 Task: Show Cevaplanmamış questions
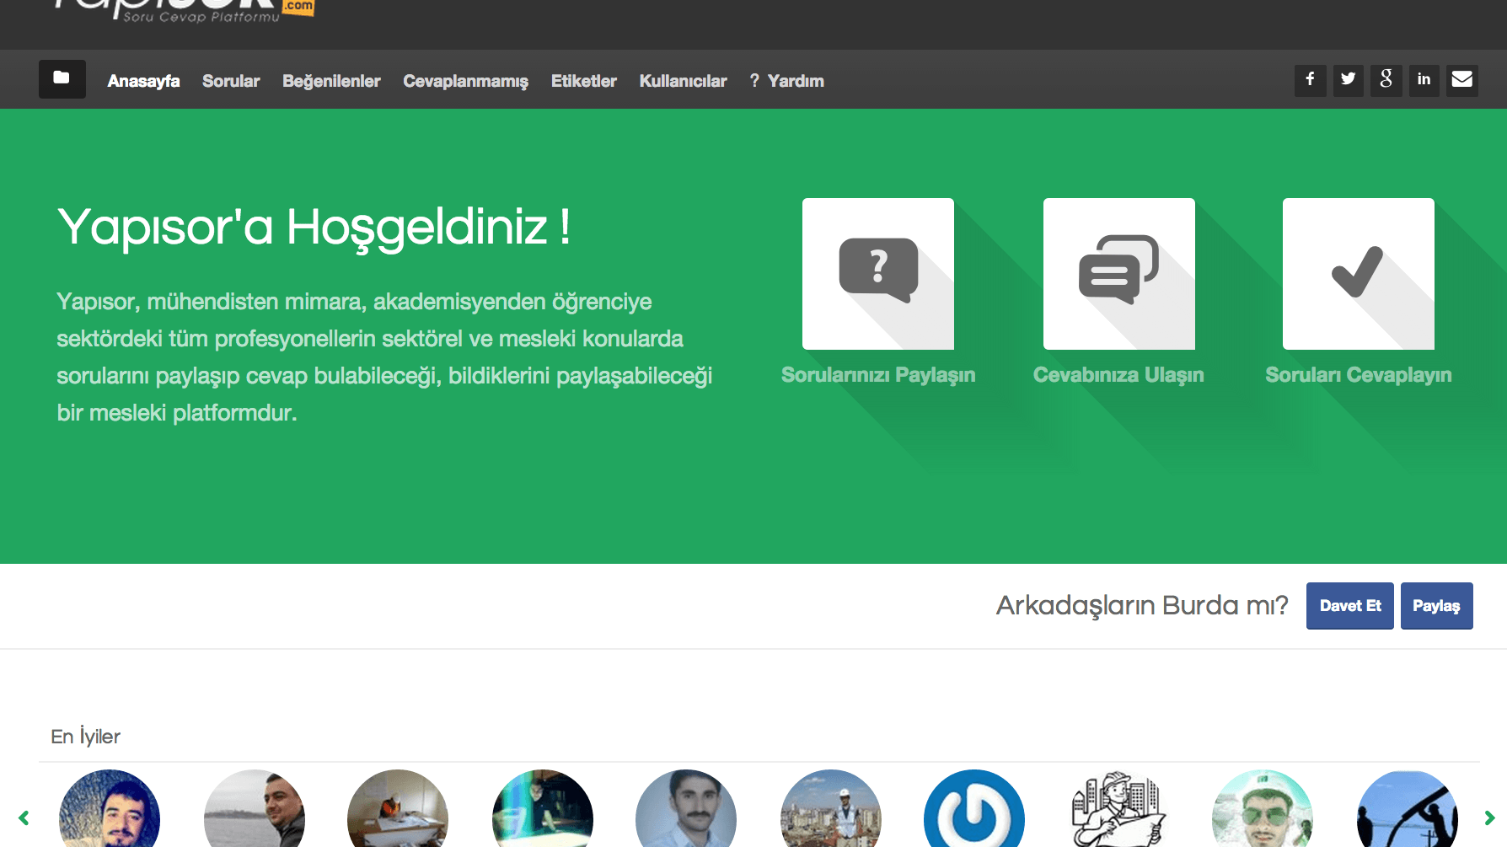coord(465,81)
